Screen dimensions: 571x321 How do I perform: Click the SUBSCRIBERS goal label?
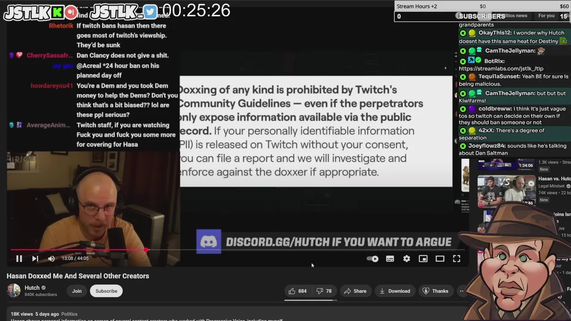[x=482, y=16]
